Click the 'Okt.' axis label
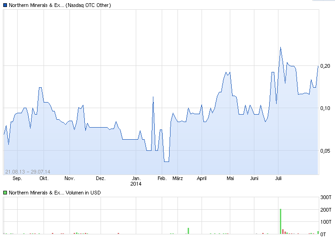Viewport: 335px width, 239px height. point(44,178)
